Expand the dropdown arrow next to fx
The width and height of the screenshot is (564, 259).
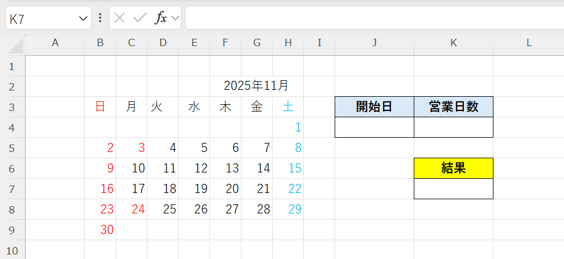[x=175, y=18]
